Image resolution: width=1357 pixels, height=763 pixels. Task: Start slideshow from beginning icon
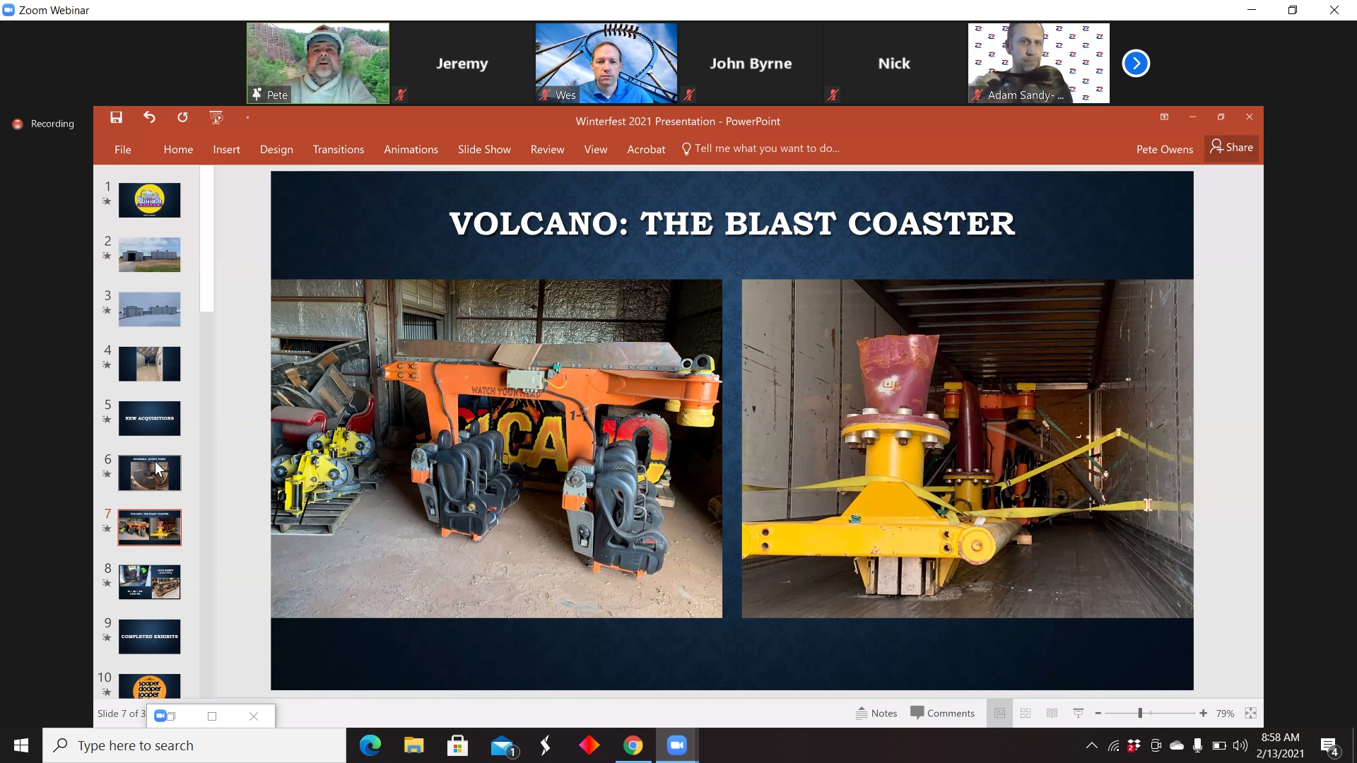[216, 118]
